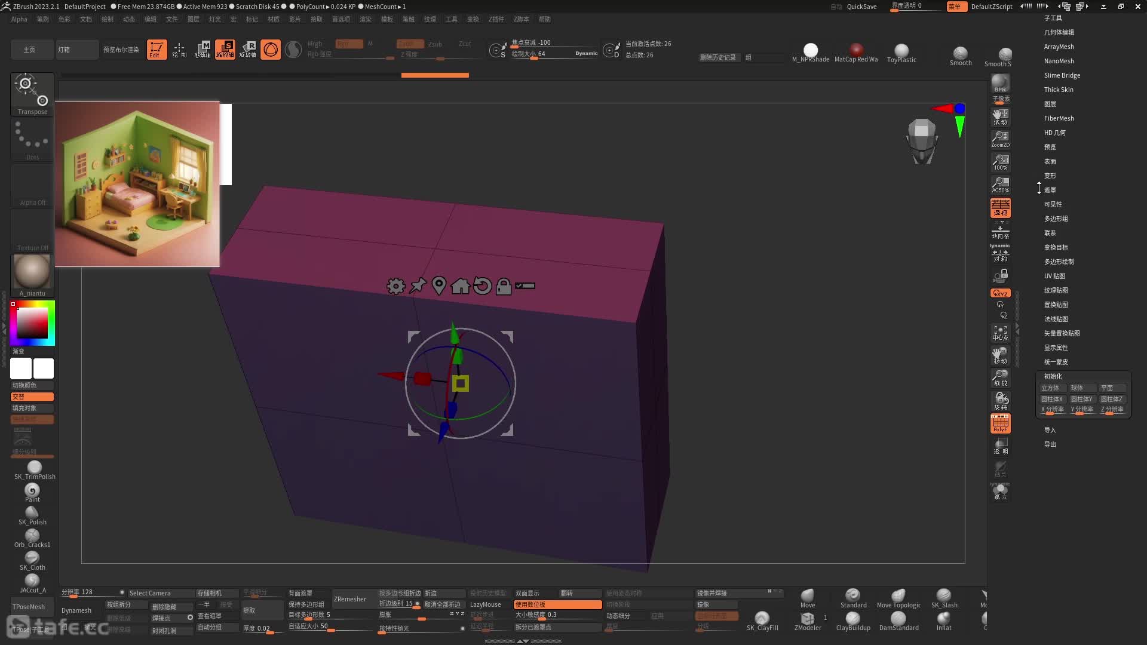The image size is (1147, 645).
Task: Select the Zoom2D icon in right shelf
Action: [1000, 139]
